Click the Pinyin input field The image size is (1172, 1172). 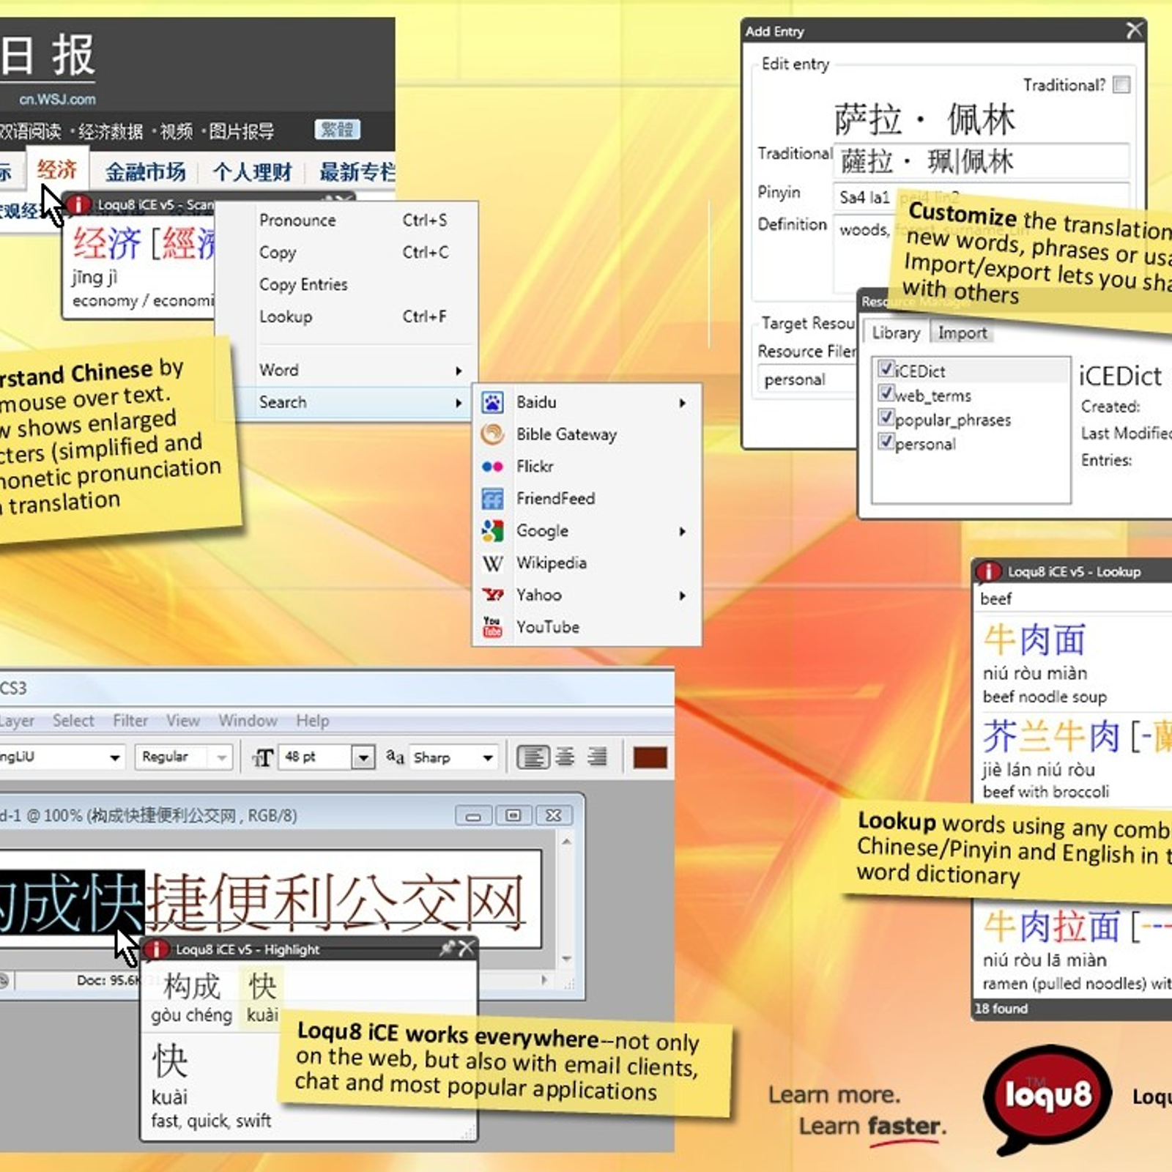(981, 196)
